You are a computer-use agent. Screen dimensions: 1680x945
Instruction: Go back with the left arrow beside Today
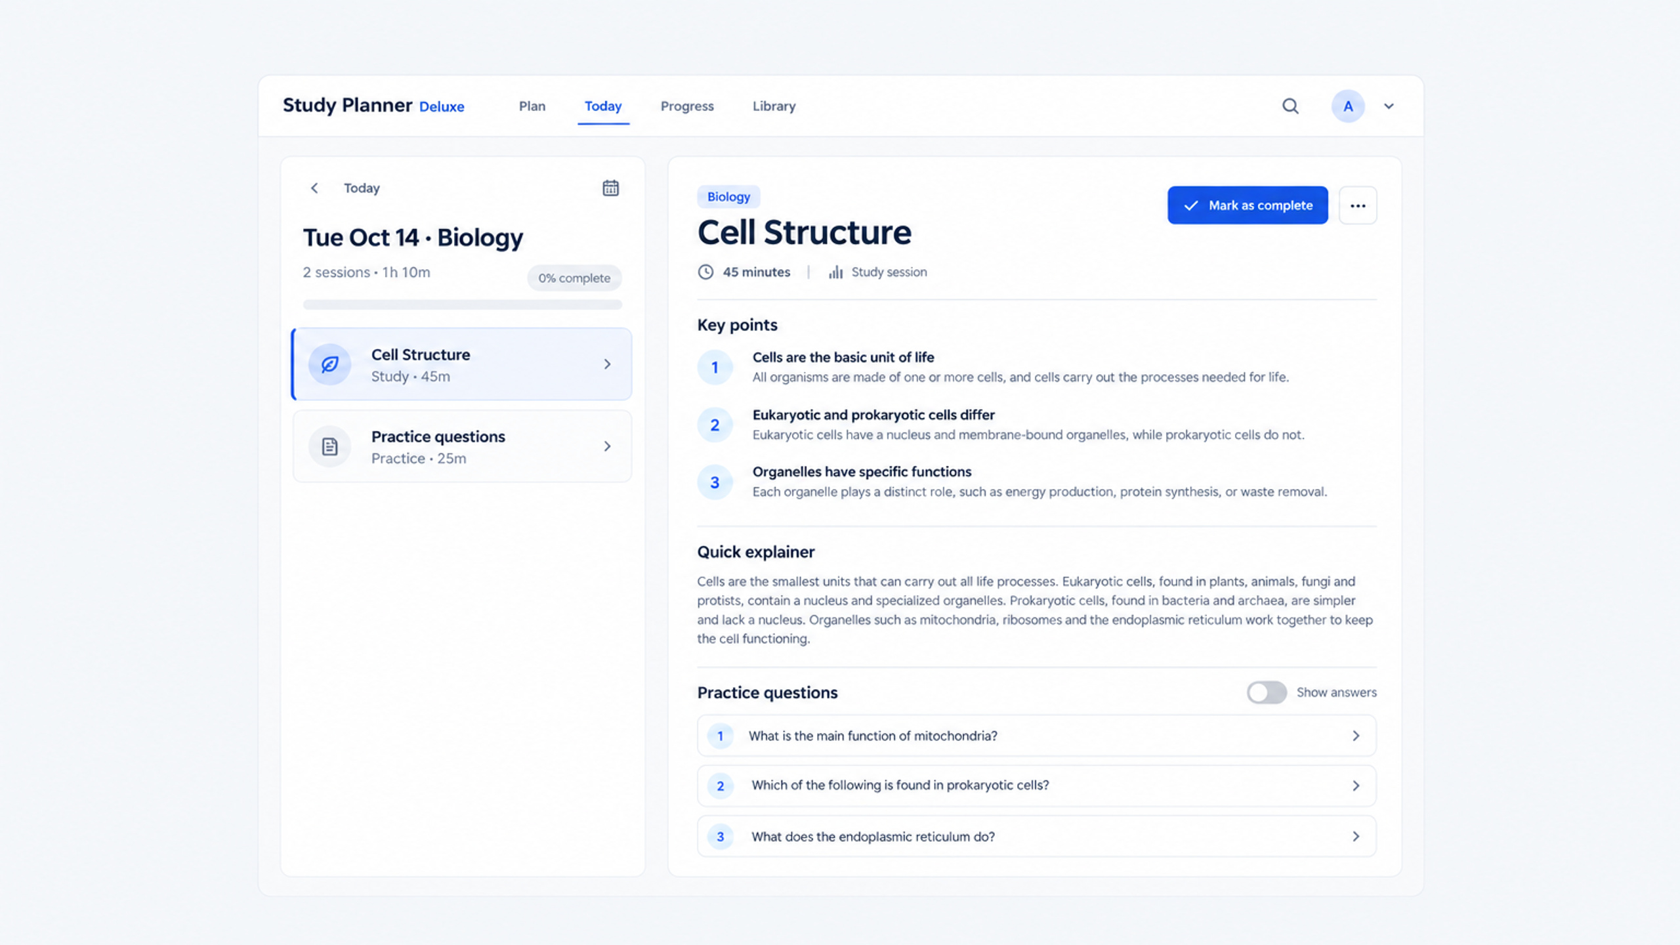pos(314,188)
